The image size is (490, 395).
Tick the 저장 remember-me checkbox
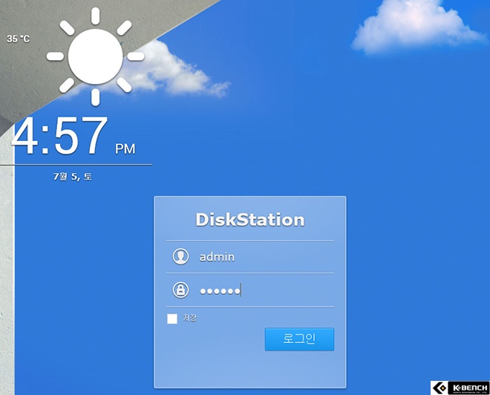172,319
